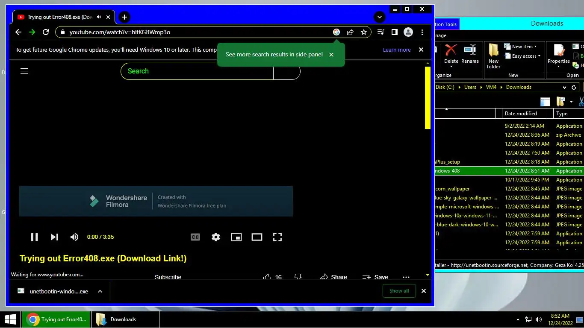The width and height of the screenshot is (584, 328).
Task: Click the folder options icon in quick toolbar
Action: coord(560,102)
